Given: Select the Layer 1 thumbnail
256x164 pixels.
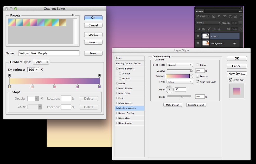Looking at the screenshot, I should (x=206, y=36).
